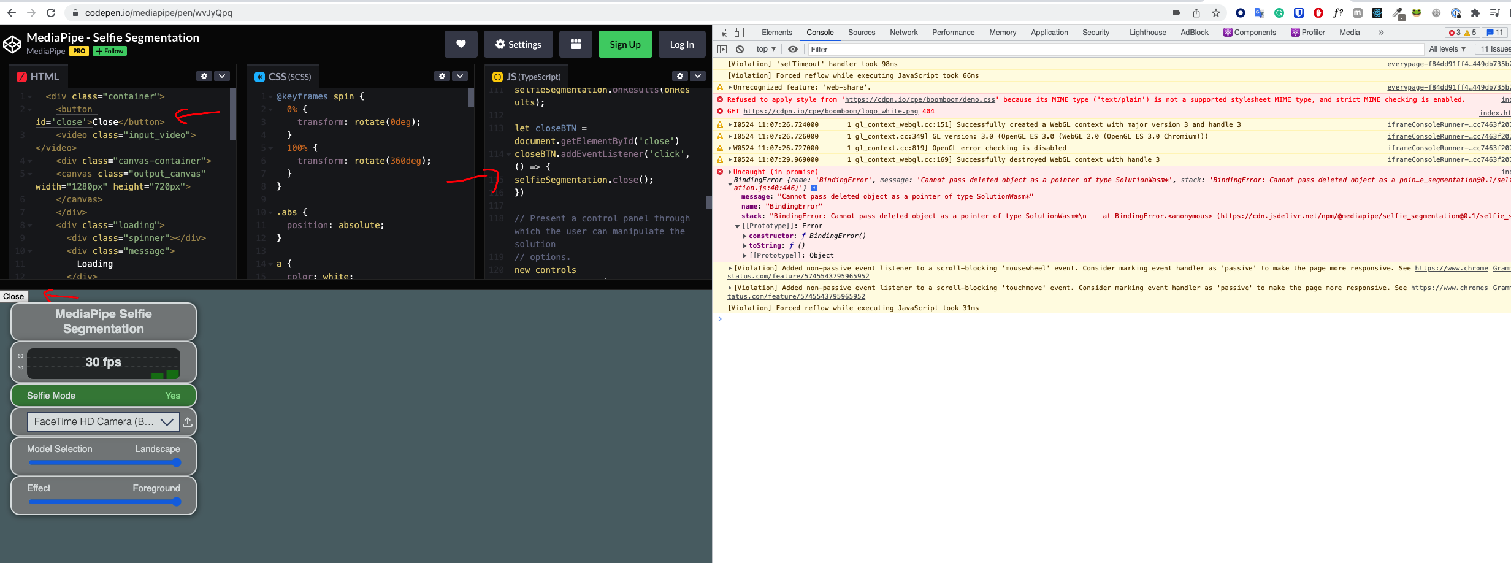Open the Lighthouse tab
The image size is (1511, 563).
[x=1148, y=33]
